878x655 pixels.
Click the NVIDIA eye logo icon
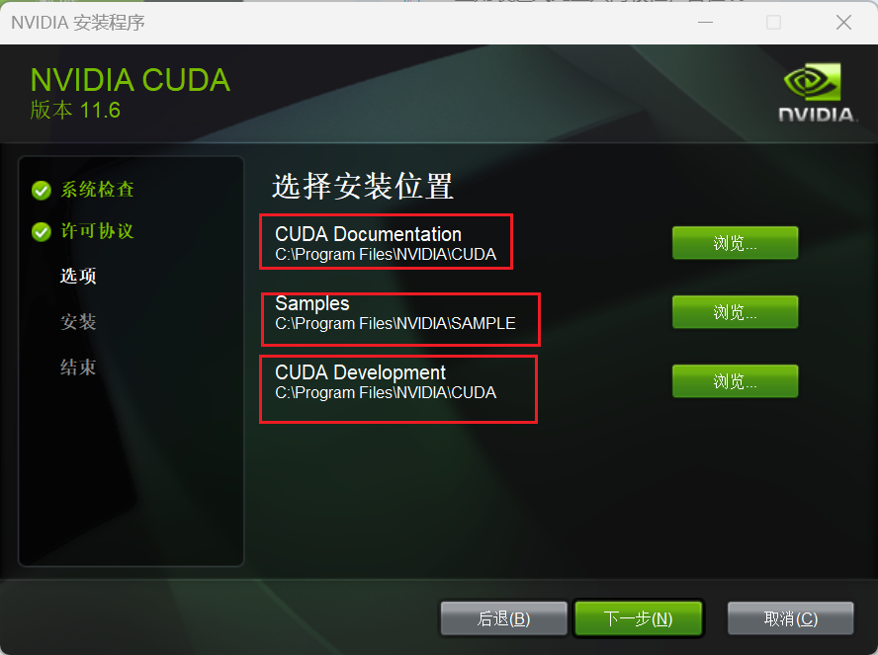812,82
